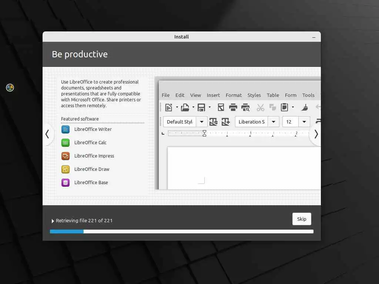379x284 pixels.
Task: Open the Table menu in the Writer preview
Action: (x=273, y=95)
